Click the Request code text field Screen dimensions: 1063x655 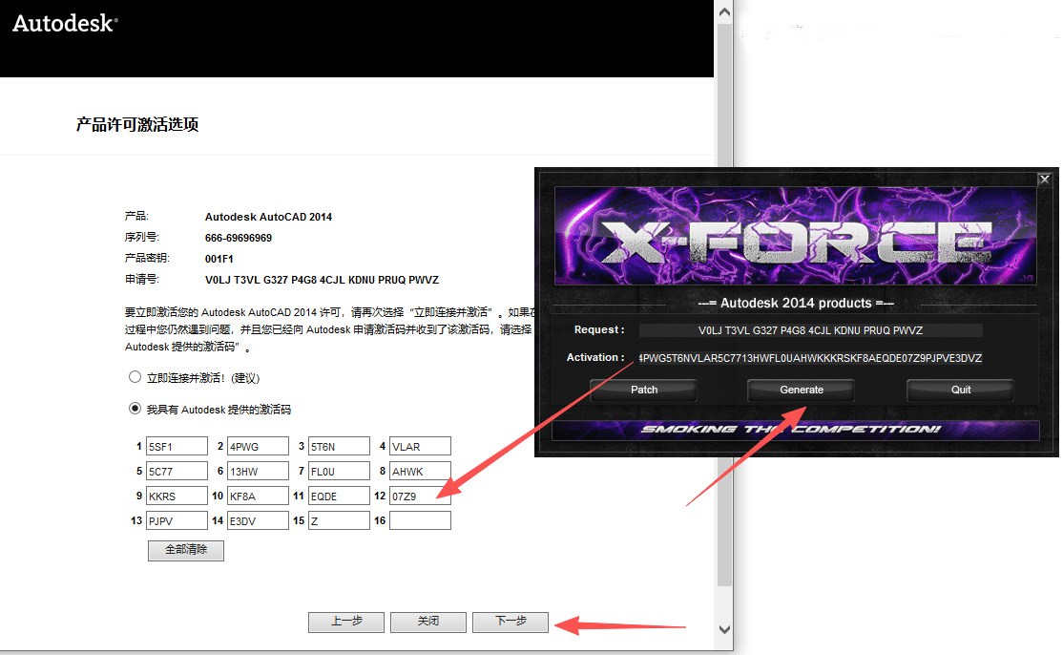[810, 330]
